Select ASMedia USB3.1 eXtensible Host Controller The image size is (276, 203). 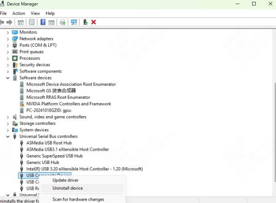click(x=68, y=149)
